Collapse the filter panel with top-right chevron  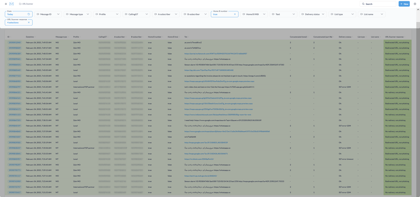(418, 10)
